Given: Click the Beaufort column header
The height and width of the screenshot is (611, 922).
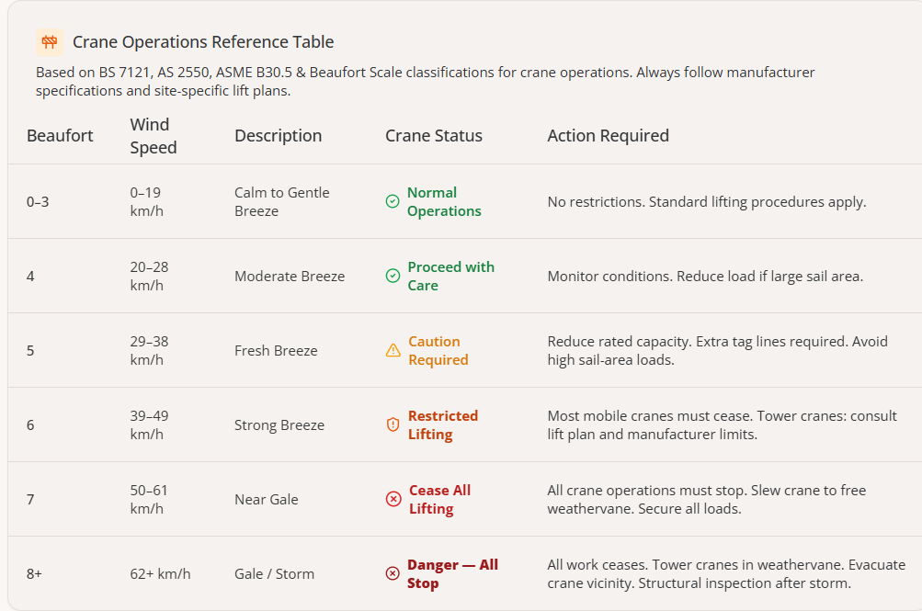Looking at the screenshot, I should coord(60,136).
